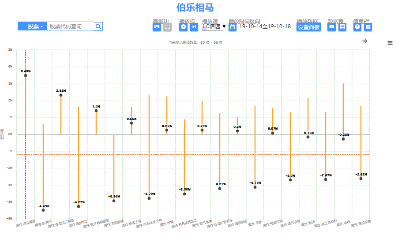
Task: Open the 1.0倍速 playback speed dropdown
Action: (214, 26)
